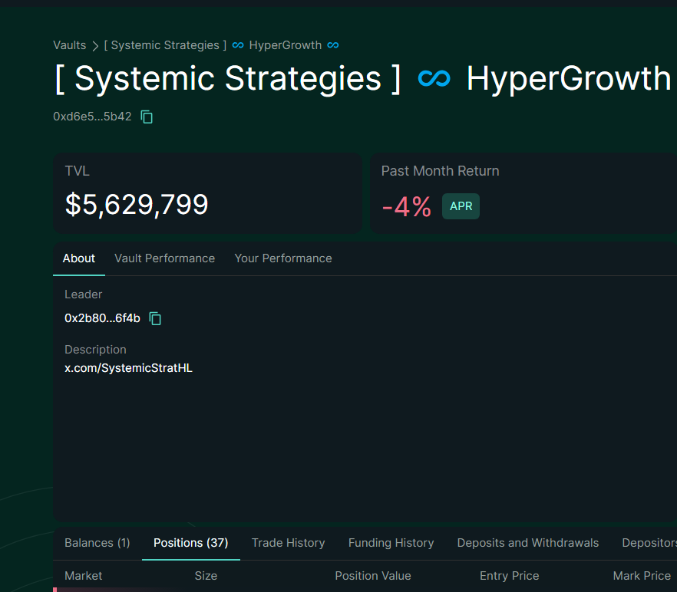
Task: Click the breadcrumb chevron after Vaults
Action: pyautogui.click(x=95, y=46)
